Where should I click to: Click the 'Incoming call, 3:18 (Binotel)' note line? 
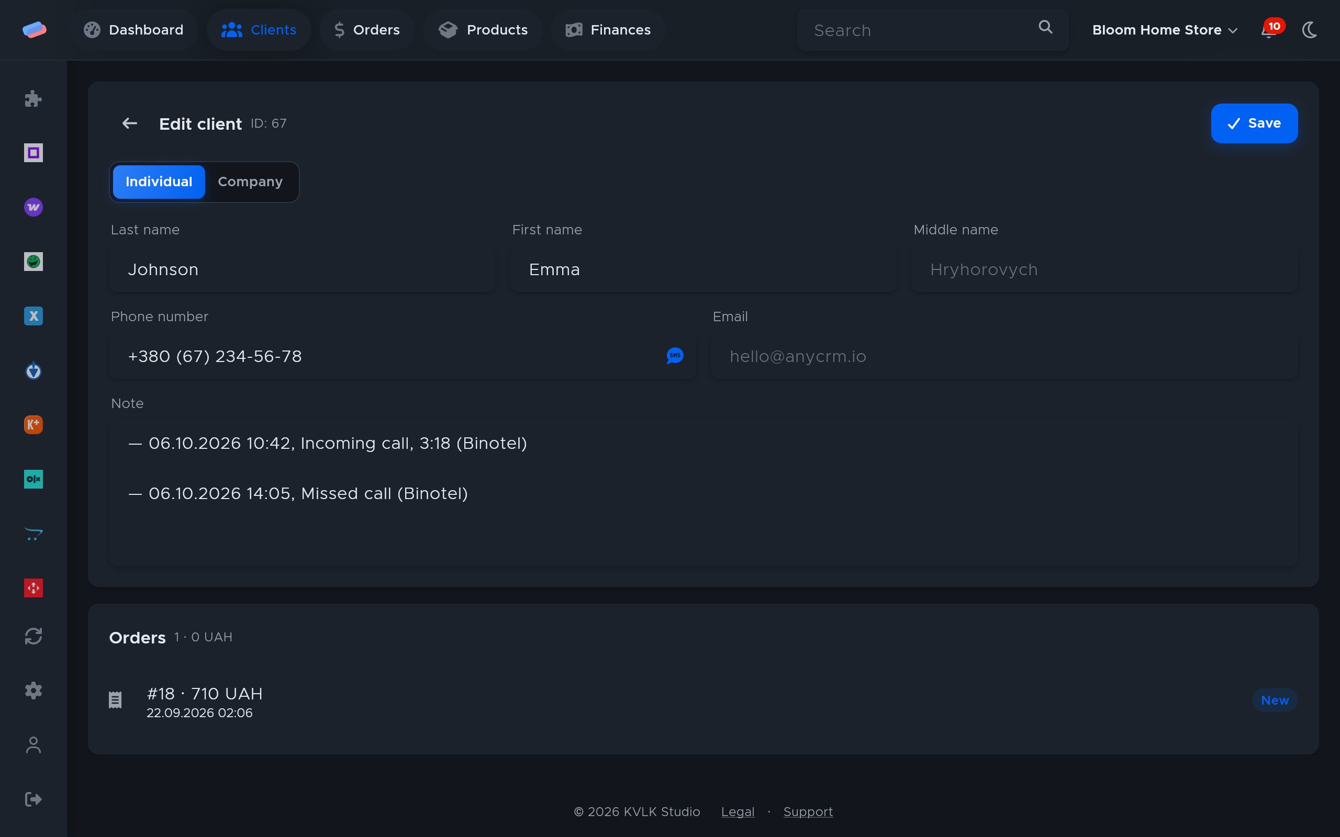click(x=414, y=444)
